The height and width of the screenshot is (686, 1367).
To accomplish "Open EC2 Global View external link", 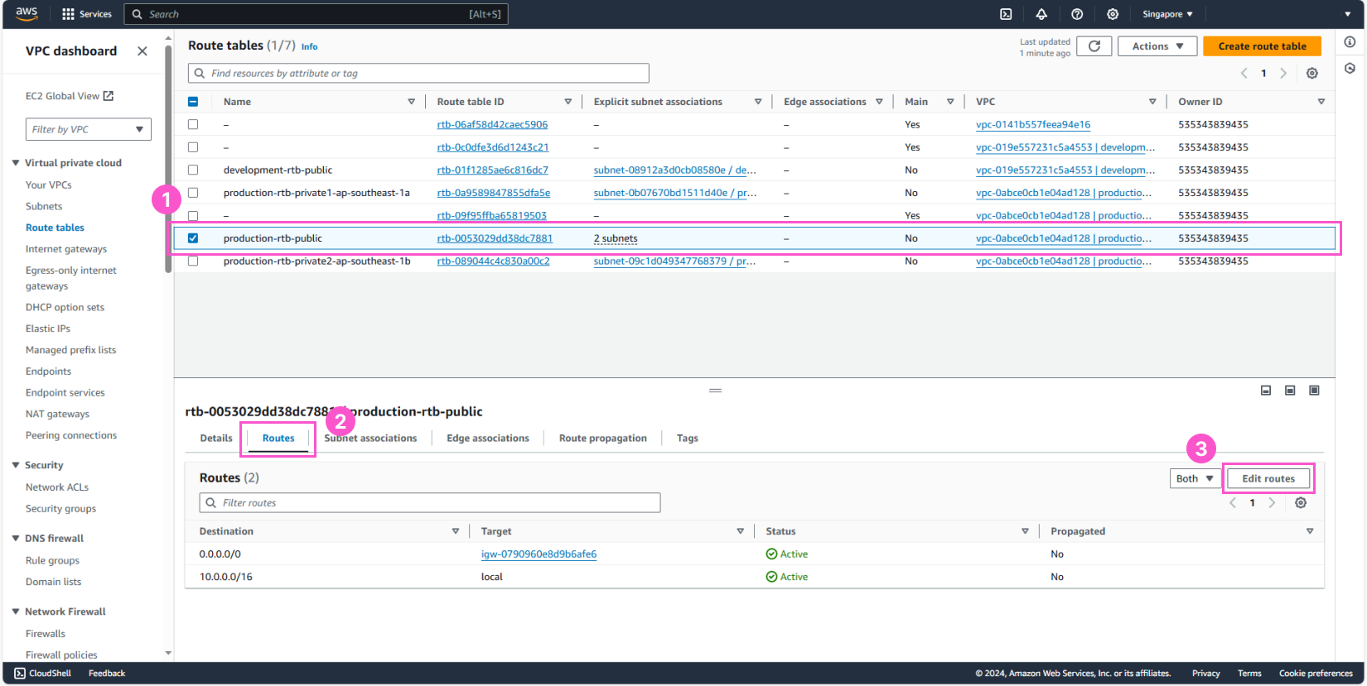I will click(70, 96).
